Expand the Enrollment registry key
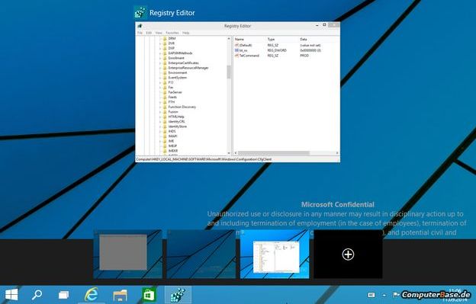This screenshot has width=476, height=304. pyautogui.click(x=160, y=58)
